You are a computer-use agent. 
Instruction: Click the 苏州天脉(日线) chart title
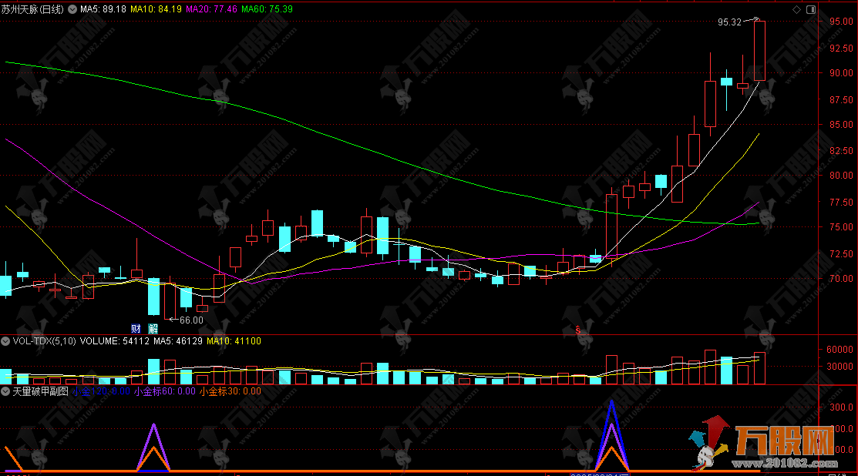point(32,9)
